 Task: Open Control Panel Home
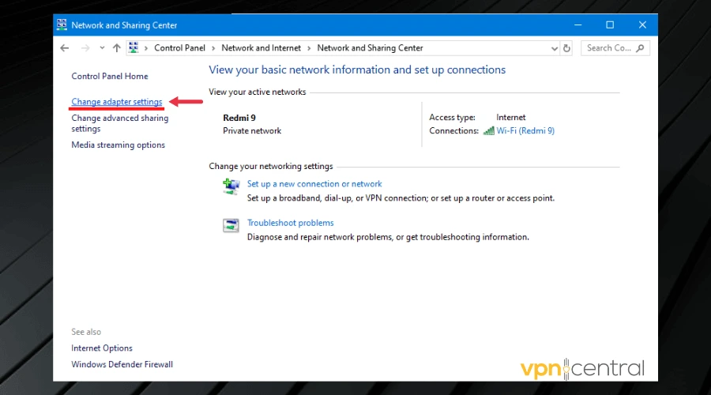pos(110,76)
